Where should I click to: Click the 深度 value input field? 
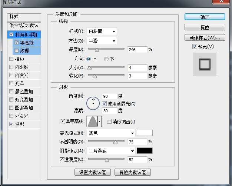click(x=137, y=49)
